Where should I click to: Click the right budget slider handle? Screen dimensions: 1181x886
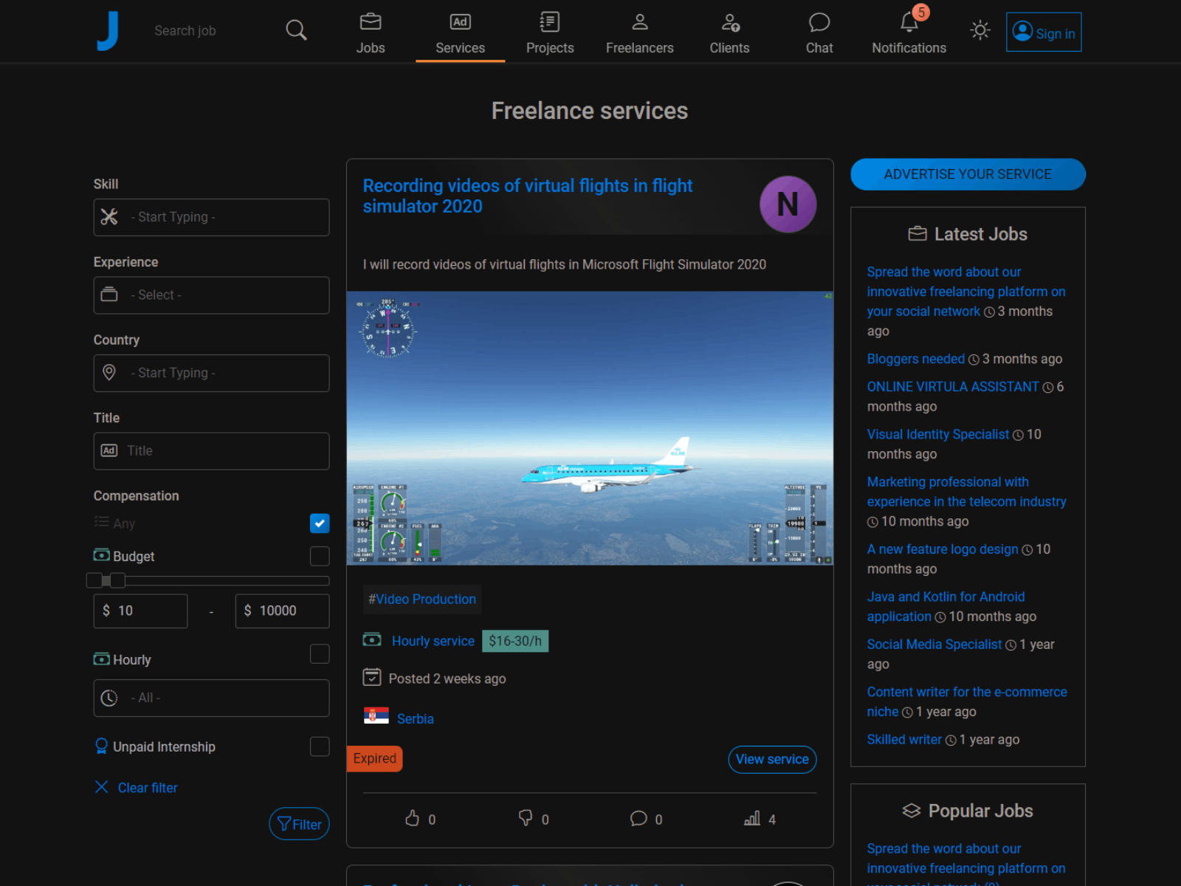tap(118, 580)
